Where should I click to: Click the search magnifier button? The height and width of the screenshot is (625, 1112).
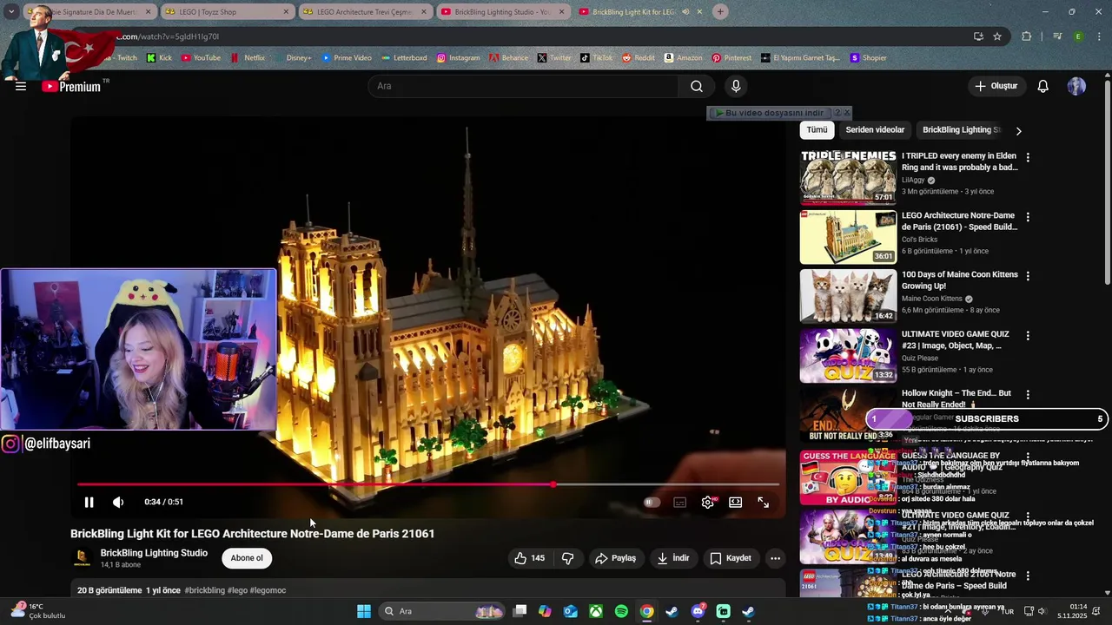click(x=697, y=86)
